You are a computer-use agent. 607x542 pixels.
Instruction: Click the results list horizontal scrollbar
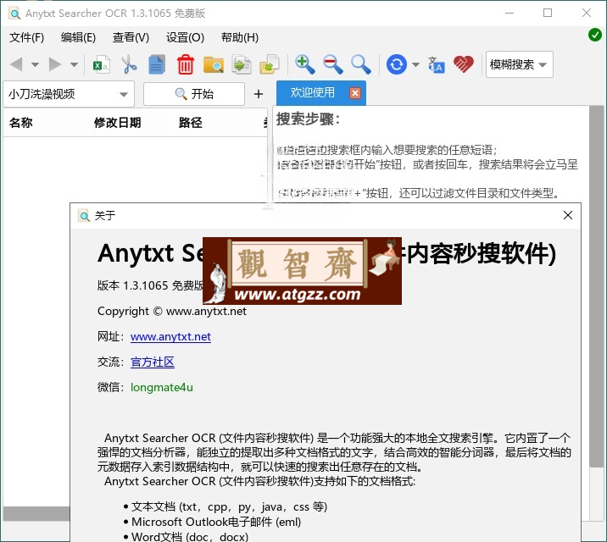coord(36,514)
